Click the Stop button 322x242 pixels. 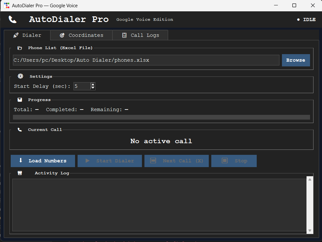[x=234, y=161]
